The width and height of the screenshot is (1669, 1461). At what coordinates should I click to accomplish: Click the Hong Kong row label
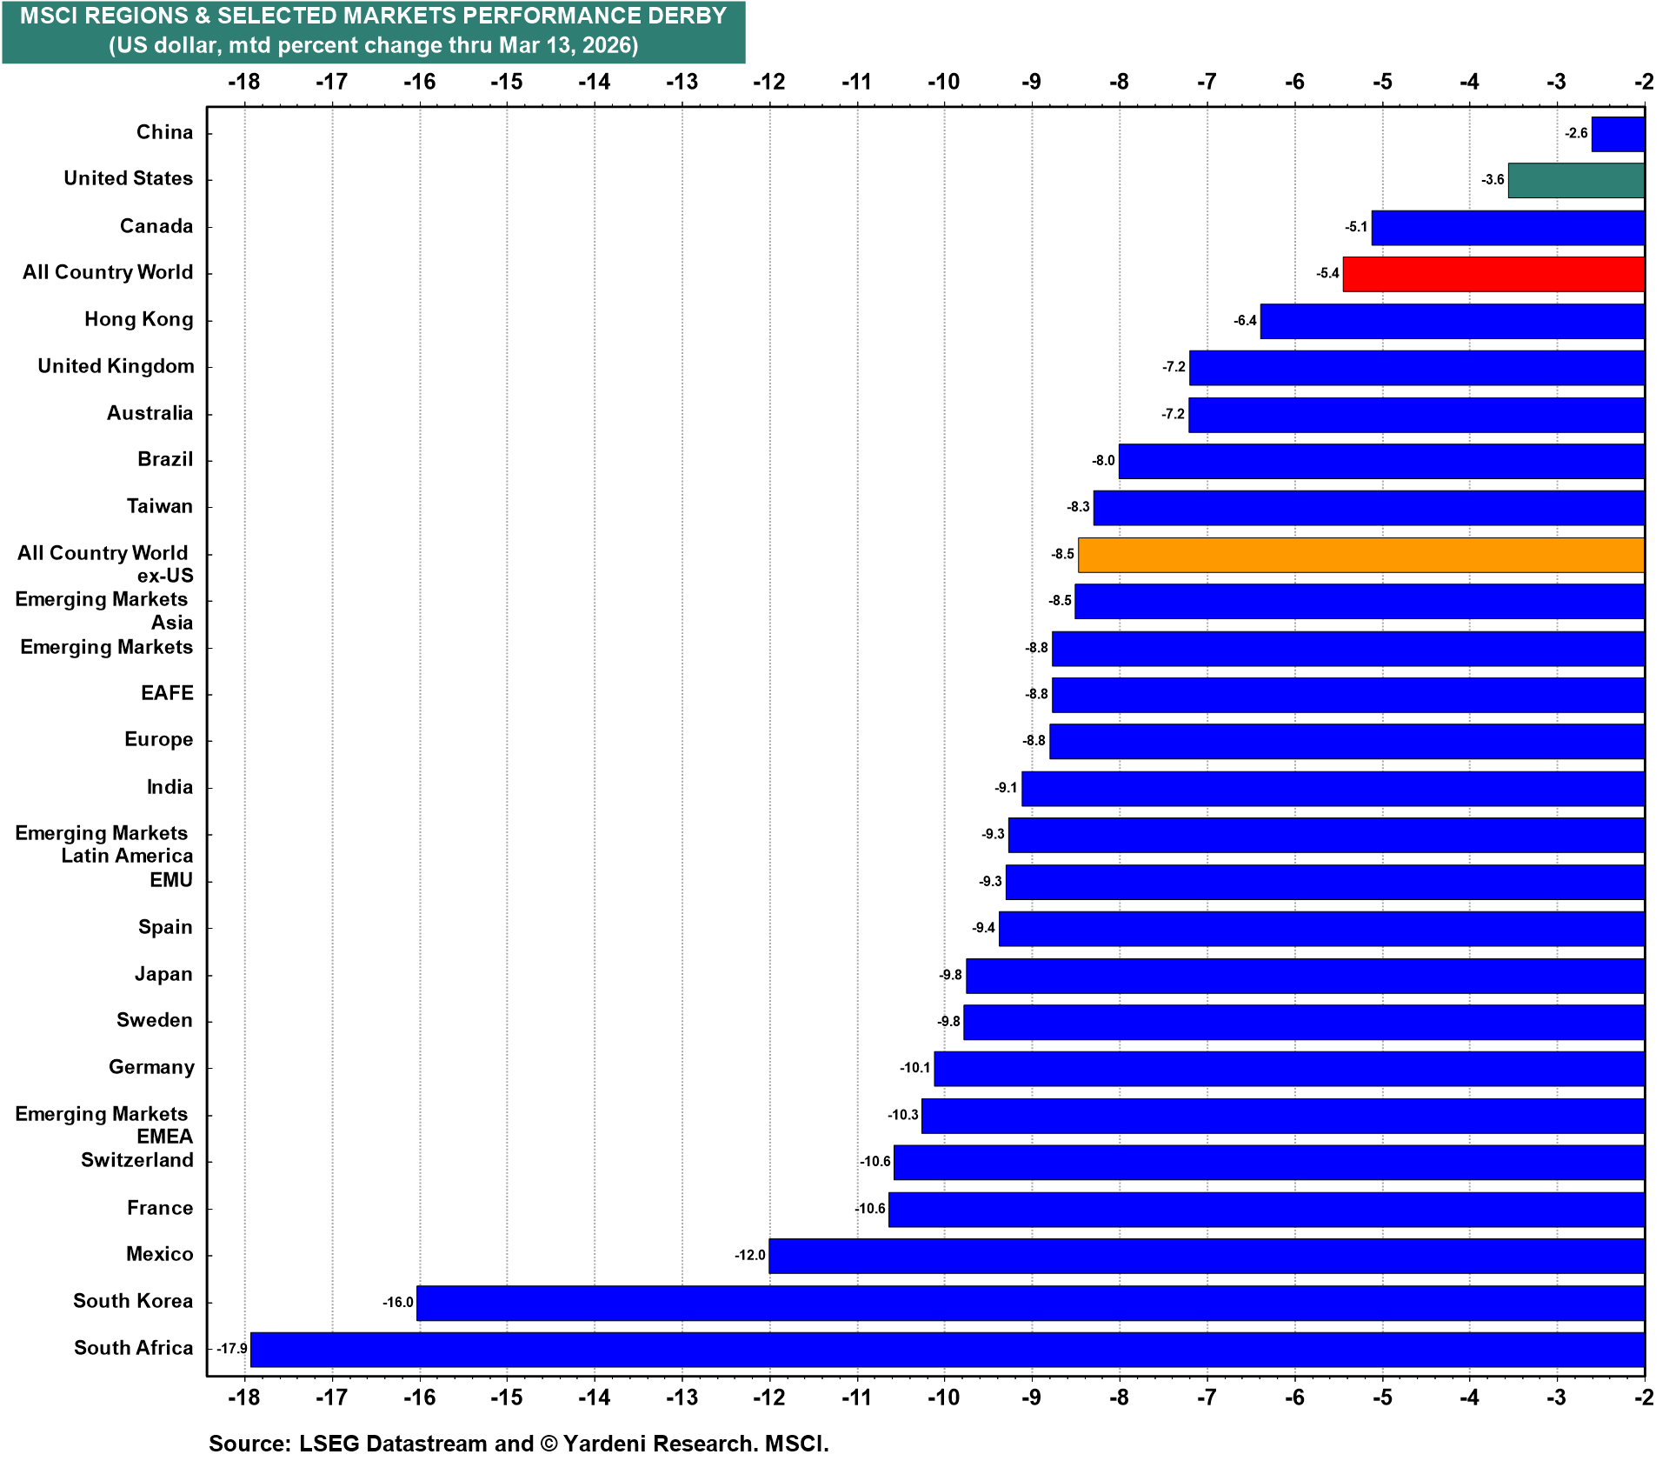(x=138, y=319)
